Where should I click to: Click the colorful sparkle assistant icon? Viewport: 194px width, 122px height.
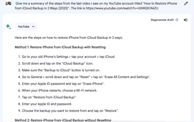8,27
